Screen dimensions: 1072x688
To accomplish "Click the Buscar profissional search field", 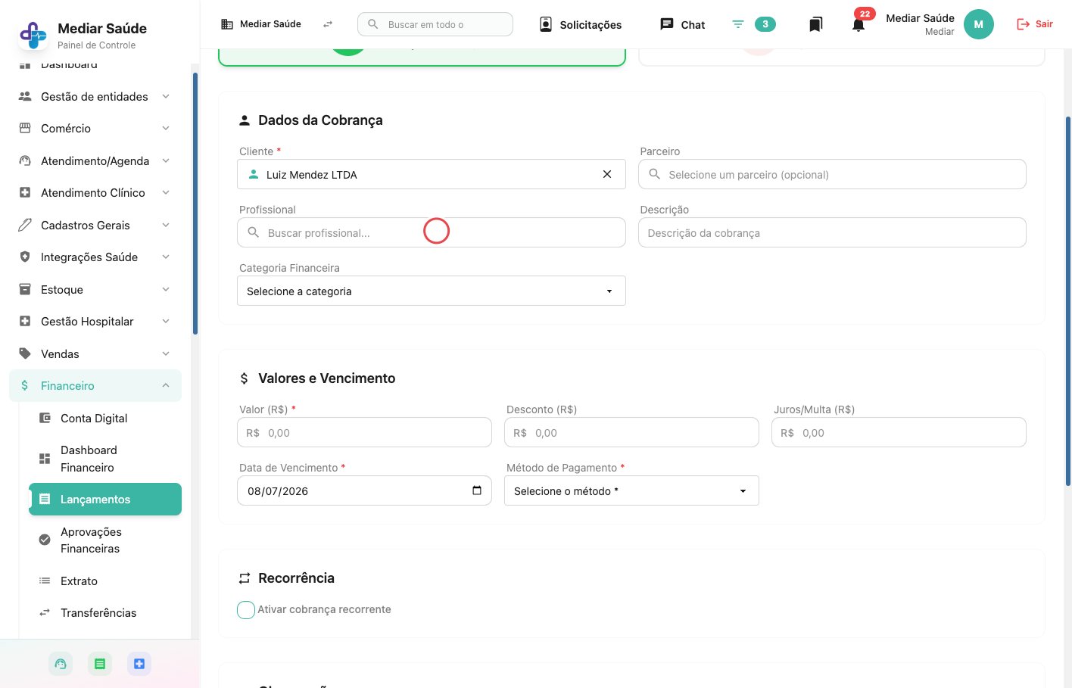I will [432, 232].
